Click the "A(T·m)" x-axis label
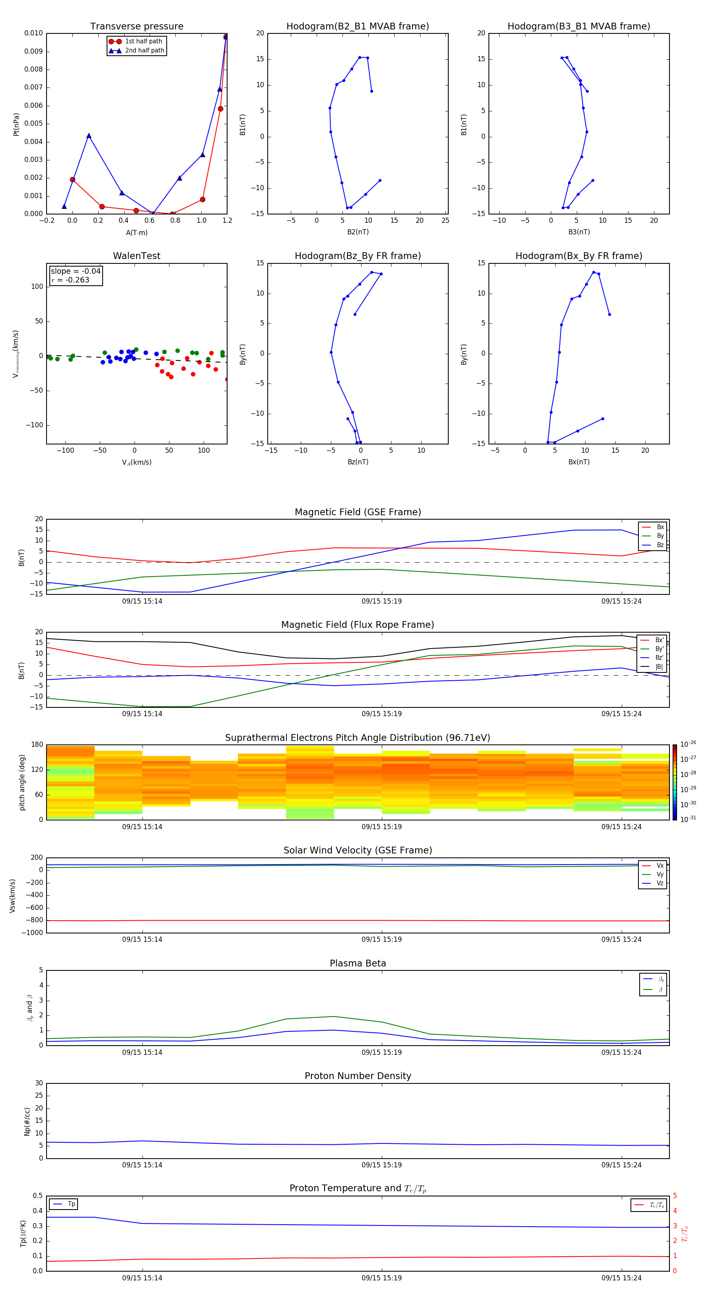This screenshot has height=1313, width=716. click(x=136, y=233)
